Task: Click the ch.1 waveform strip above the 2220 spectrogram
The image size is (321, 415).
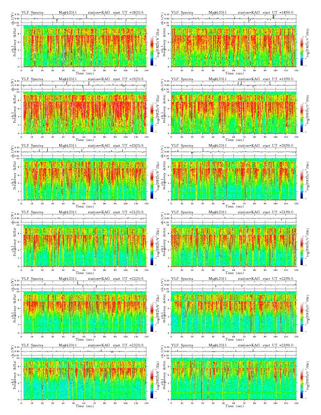Action: (x=84, y=285)
